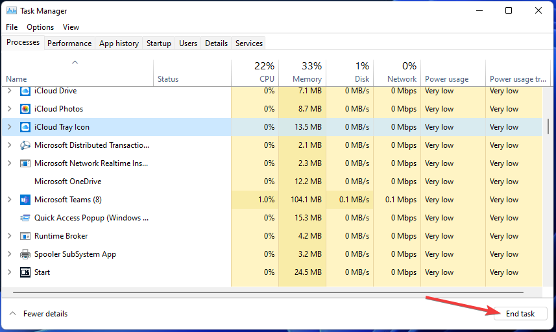The height and width of the screenshot is (332, 556).
Task: Select the Processes tab
Action: pyautogui.click(x=23, y=42)
